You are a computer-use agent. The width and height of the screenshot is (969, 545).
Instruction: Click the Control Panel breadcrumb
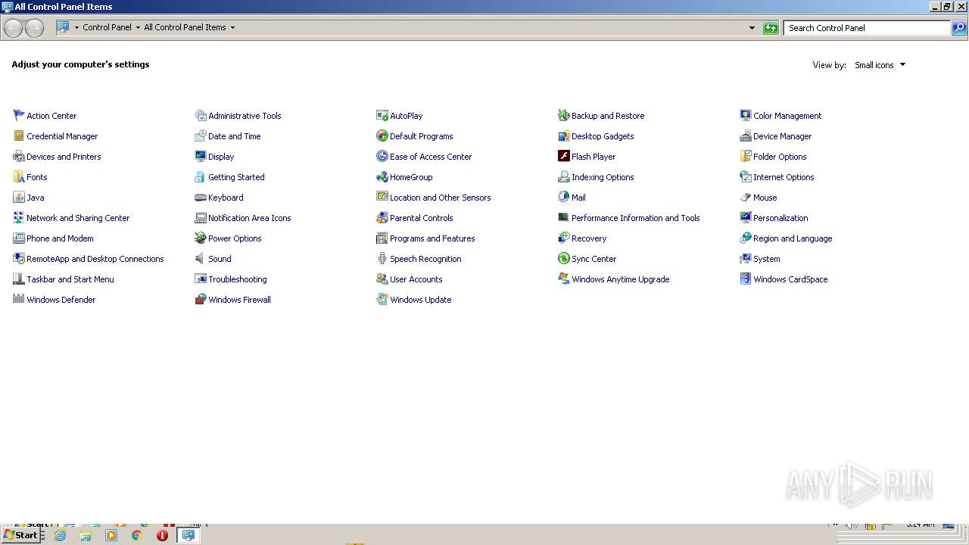click(x=107, y=27)
